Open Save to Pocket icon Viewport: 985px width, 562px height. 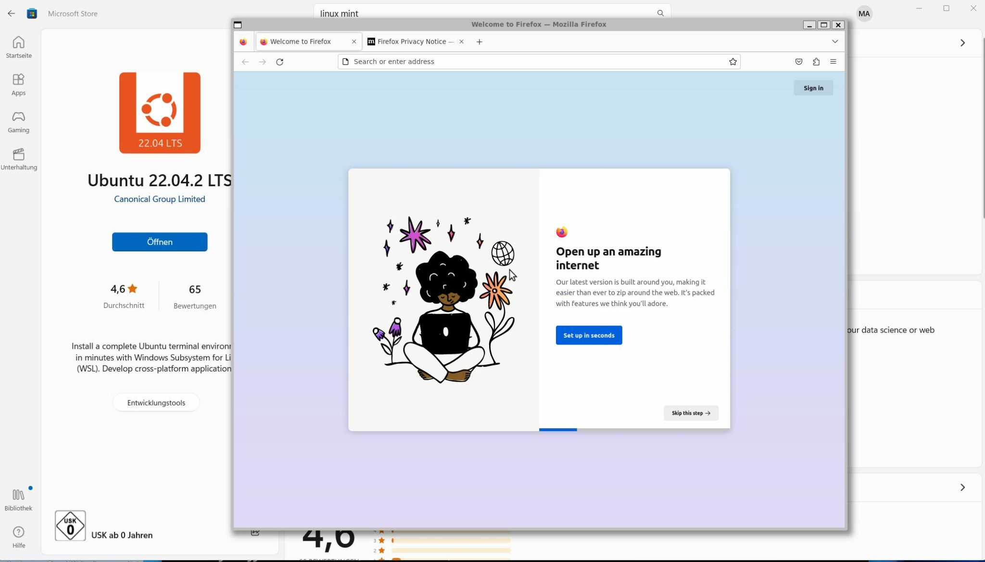pyautogui.click(x=798, y=62)
